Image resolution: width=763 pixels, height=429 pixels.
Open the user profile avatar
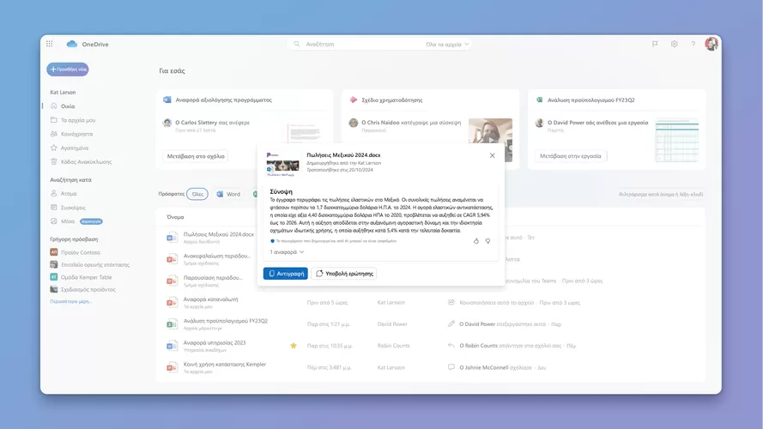[712, 44]
